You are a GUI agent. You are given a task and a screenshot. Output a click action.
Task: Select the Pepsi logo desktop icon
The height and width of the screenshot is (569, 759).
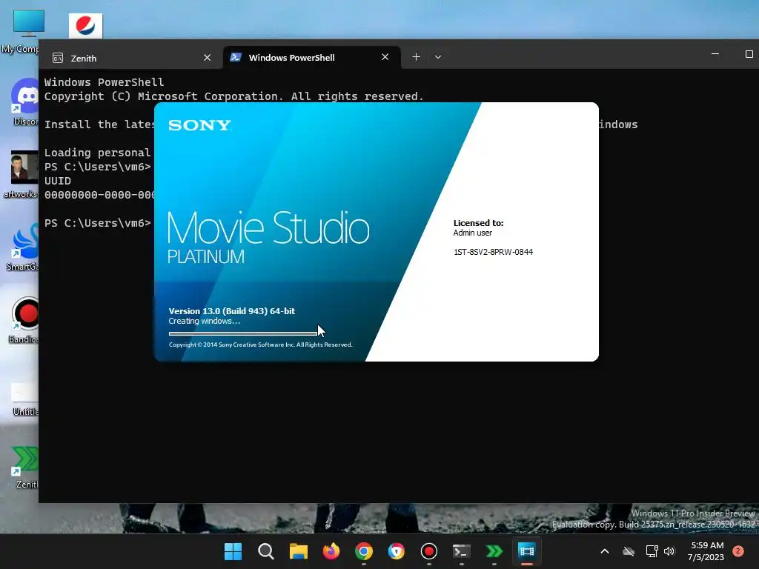86,26
